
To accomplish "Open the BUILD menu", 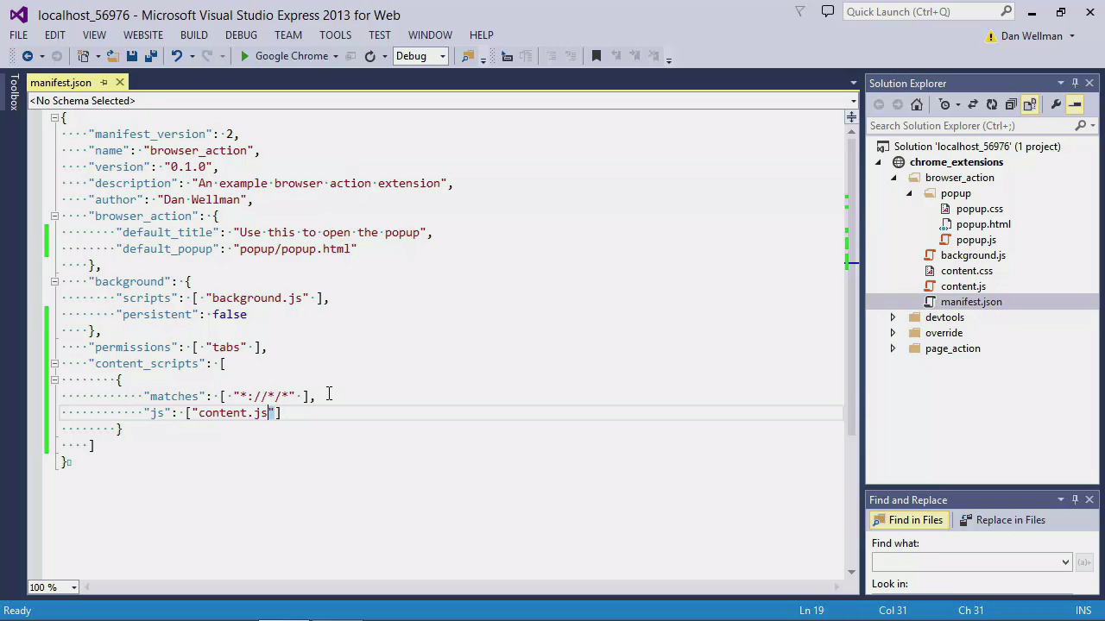I will point(193,35).
